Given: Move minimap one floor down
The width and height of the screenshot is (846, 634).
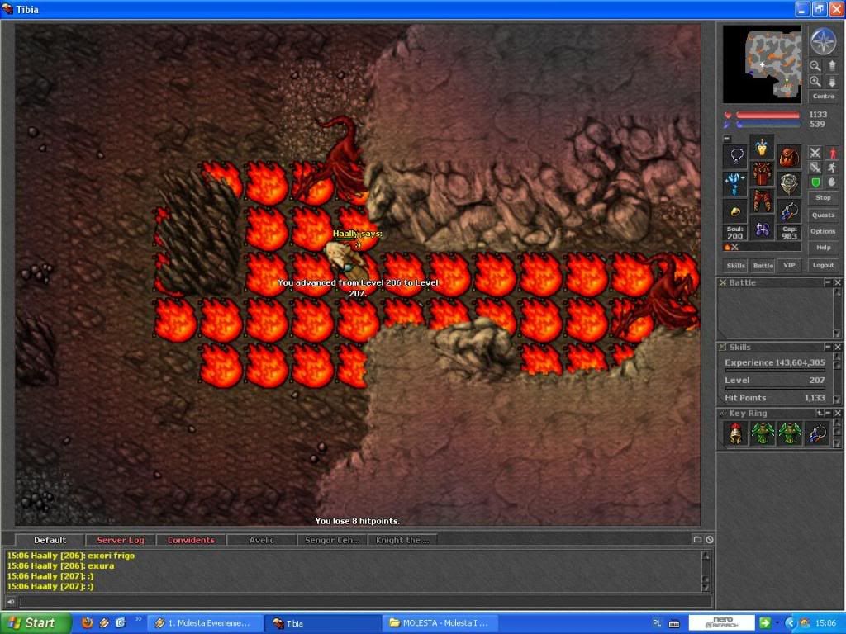Looking at the screenshot, I should pos(831,82).
